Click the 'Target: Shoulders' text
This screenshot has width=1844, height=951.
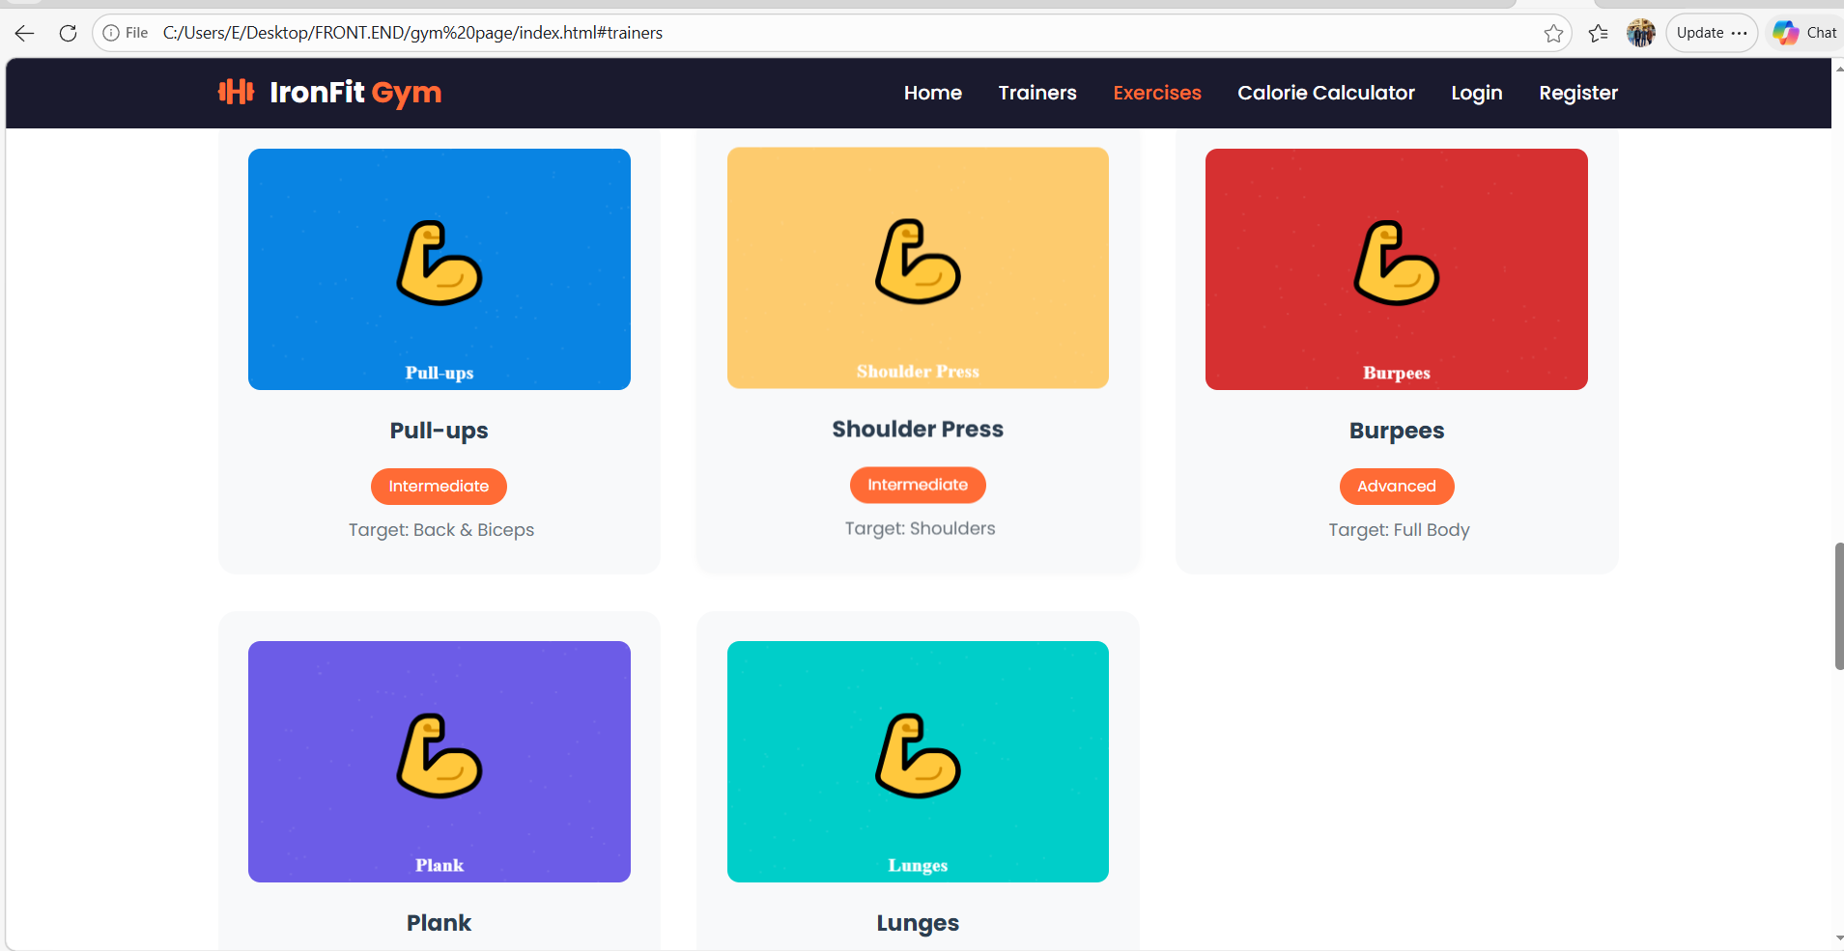tap(920, 528)
